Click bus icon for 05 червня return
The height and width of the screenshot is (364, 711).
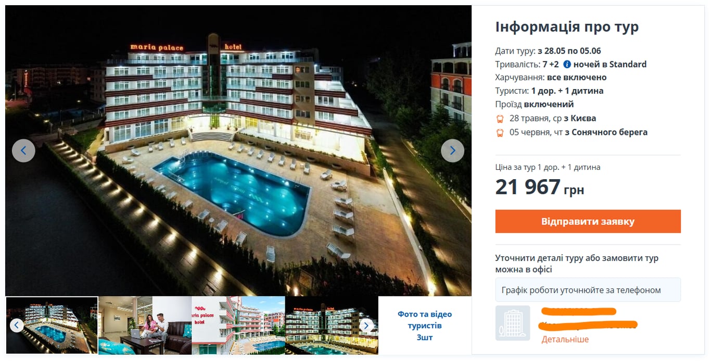pyautogui.click(x=500, y=132)
